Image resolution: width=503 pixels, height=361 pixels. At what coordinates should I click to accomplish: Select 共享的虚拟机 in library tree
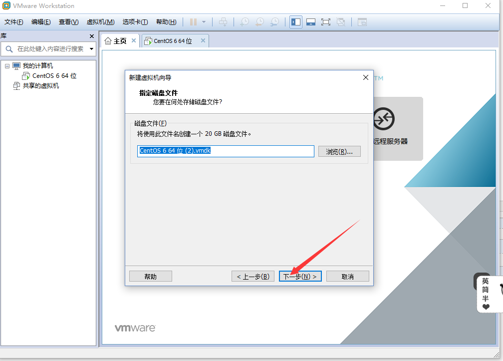point(41,86)
